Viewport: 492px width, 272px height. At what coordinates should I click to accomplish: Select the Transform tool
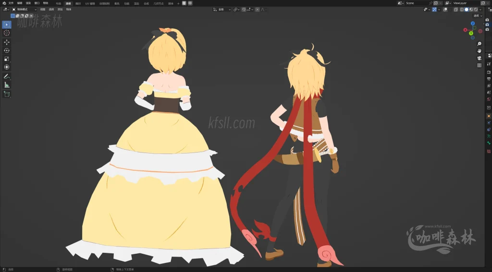click(7, 67)
